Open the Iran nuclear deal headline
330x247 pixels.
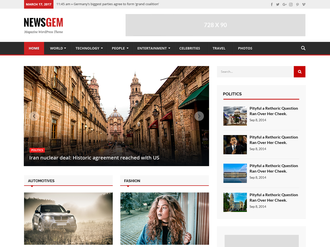(94, 158)
